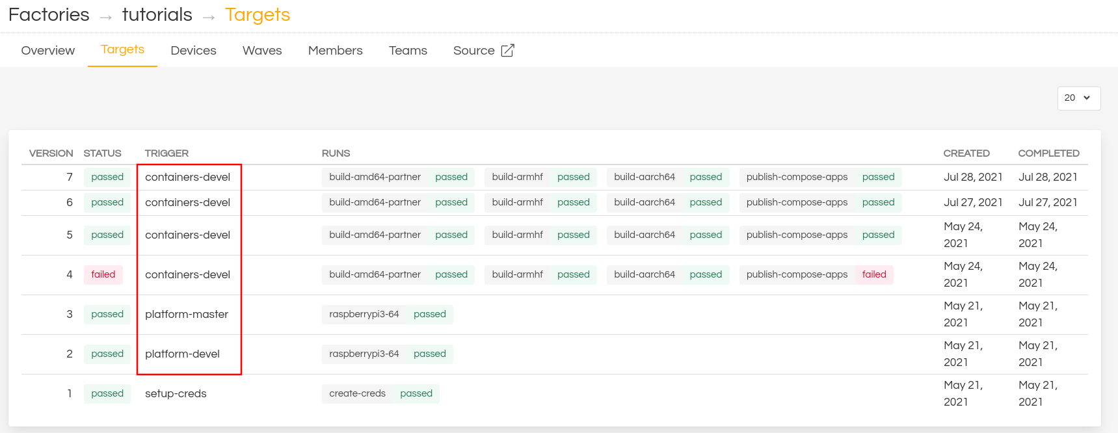Open build-aarch64 run of version 4
The height and width of the screenshot is (433, 1118).
(x=668, y=274)
